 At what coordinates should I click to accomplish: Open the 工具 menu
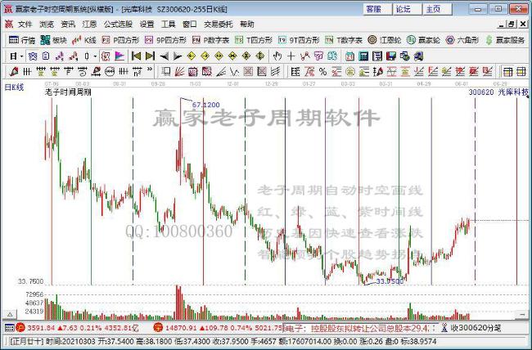(x=169, y=25)
